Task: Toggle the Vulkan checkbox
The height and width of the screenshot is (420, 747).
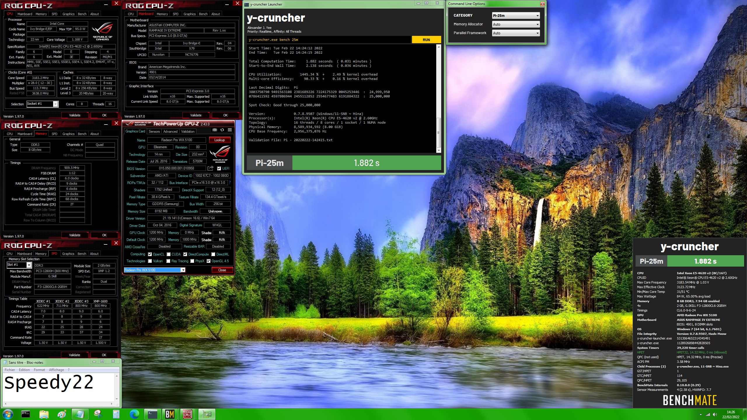Action: (x=150, y=261)
